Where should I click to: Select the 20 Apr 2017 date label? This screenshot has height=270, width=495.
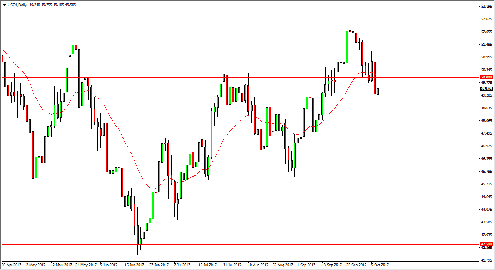pyautogui.click(x=10, y=265)
